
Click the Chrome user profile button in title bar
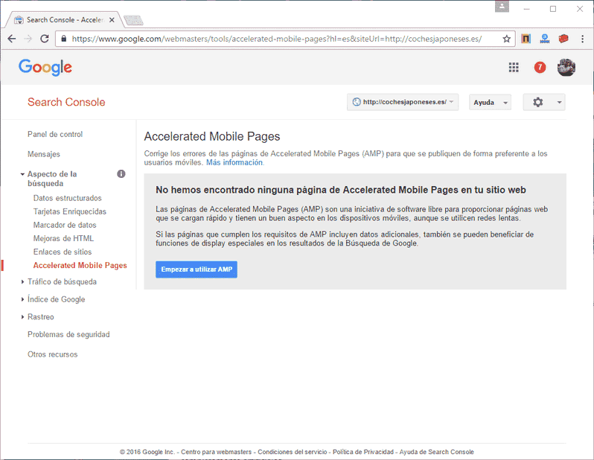point(502,7)
